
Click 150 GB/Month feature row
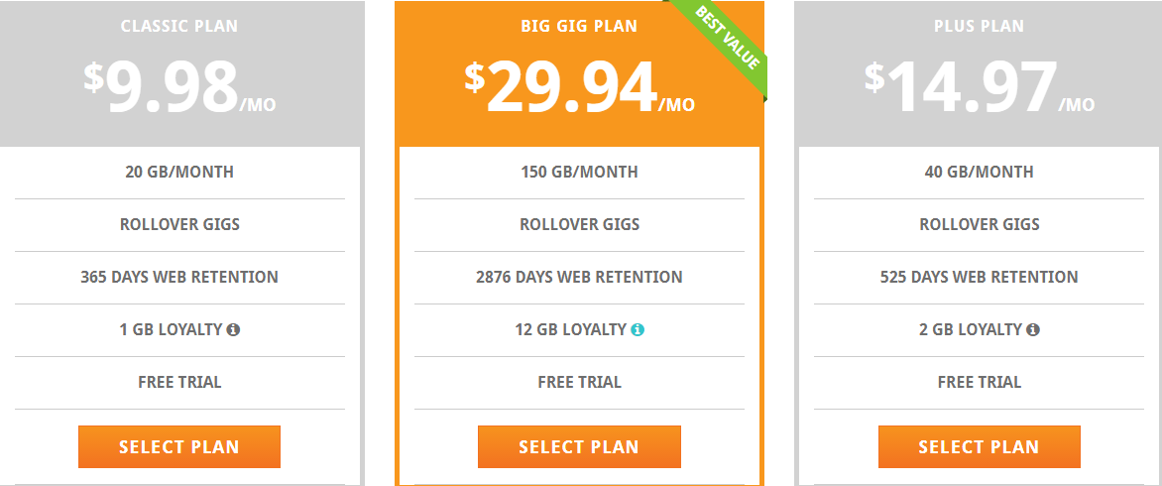point(580,173)
